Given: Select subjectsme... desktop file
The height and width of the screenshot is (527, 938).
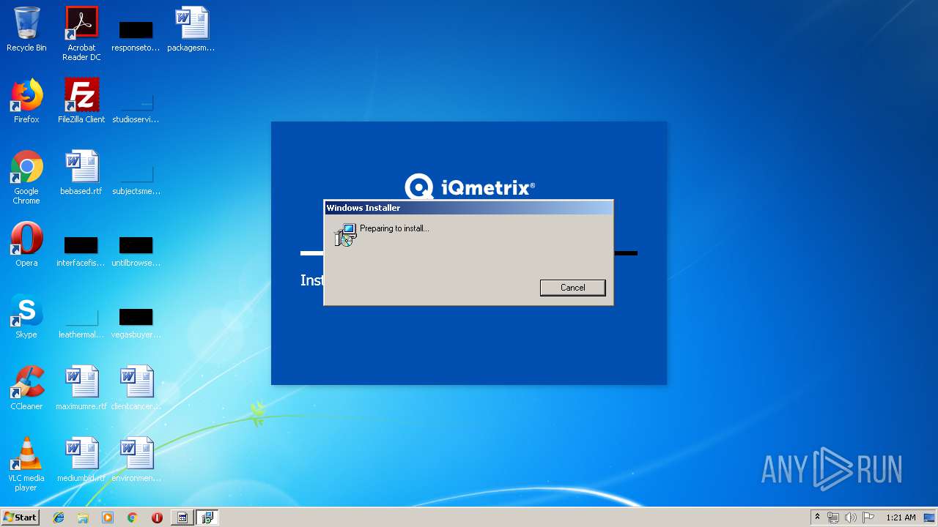Looking at the screenshot, I should (136, 180).
